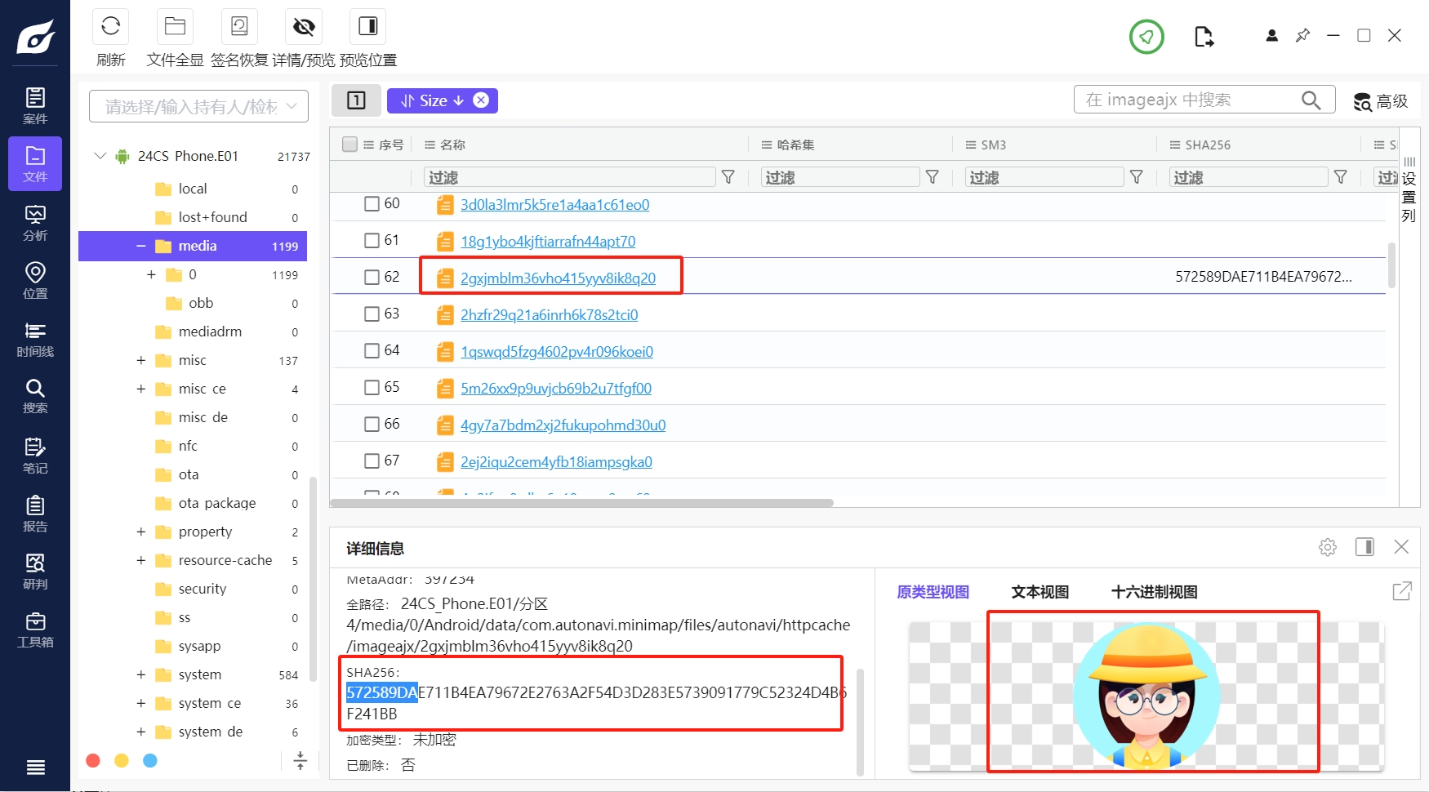The width and height of the screenshot is (1429, 792).
Task: Remove the Size sort chip
Action: (481, 100)
